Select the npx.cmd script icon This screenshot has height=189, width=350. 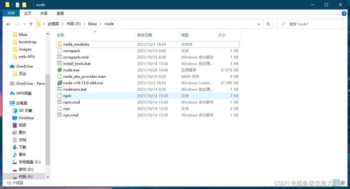click(x=60, y=115)
